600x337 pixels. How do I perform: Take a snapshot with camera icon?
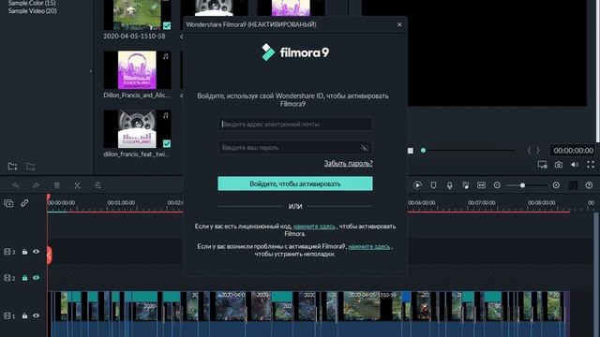point(559,165)
